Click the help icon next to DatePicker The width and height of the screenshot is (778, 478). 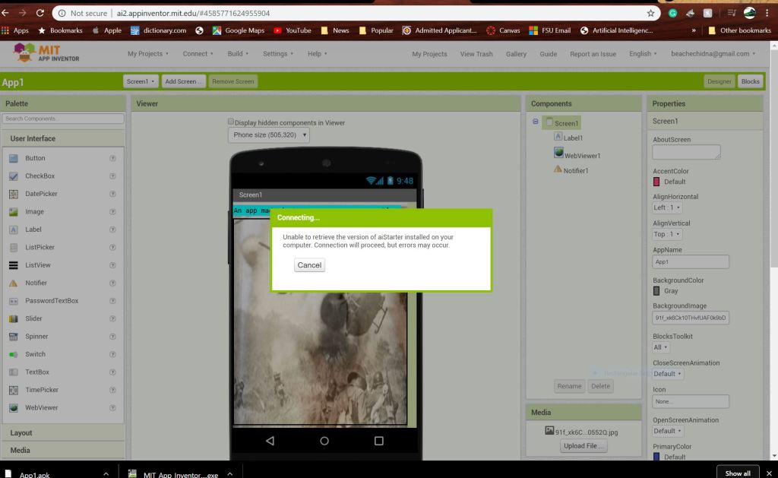112,194
